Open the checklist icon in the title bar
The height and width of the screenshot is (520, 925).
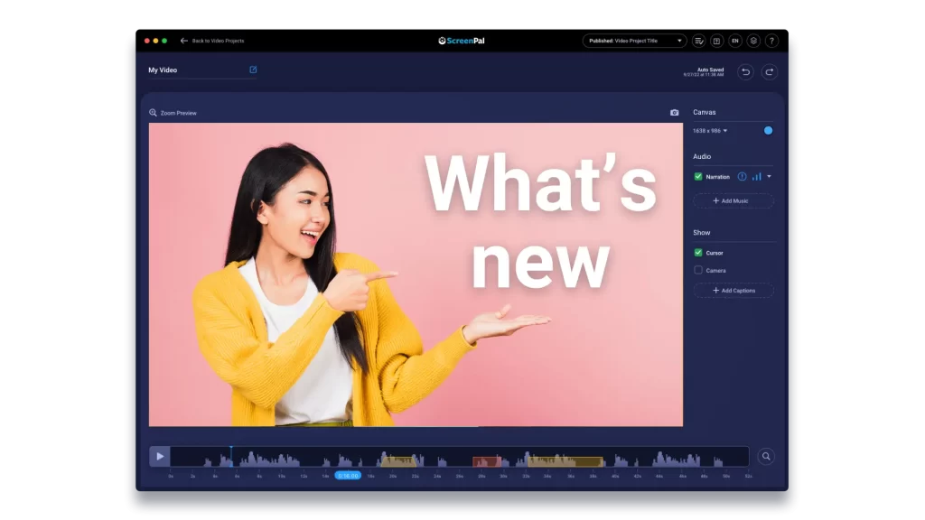point(698,41)
